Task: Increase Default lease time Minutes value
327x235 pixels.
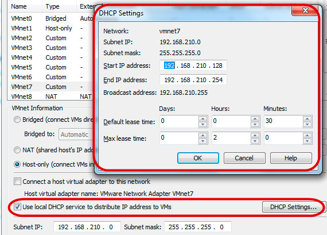Action: pyautogui.click(x=307, y=118)
